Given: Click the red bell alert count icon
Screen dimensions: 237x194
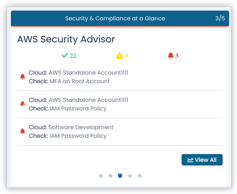Looking at the screenshot, I should pos(171,55).
